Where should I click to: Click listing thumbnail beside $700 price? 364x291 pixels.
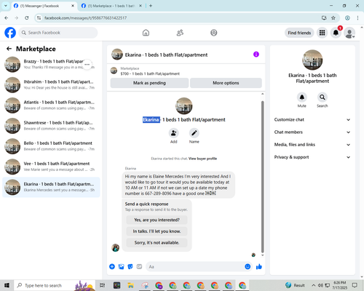pyautogui.click(x=114, y=71)
